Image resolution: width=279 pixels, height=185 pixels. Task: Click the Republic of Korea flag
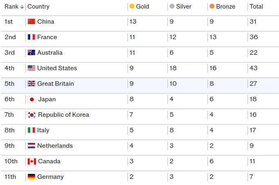click(32, 115)
